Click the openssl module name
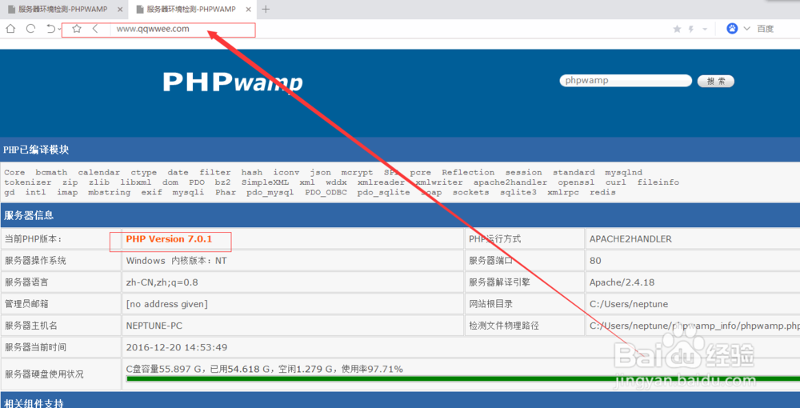This screenshot has height=408, width=800. click(576, 182)
